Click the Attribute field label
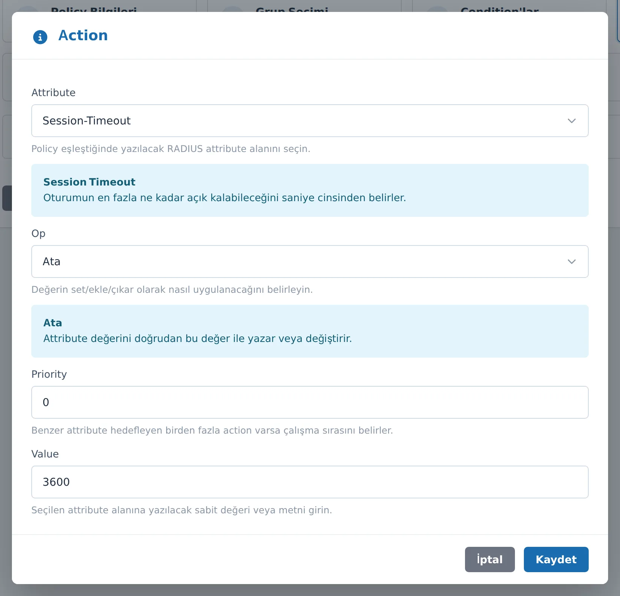 (x=53, y=92)
